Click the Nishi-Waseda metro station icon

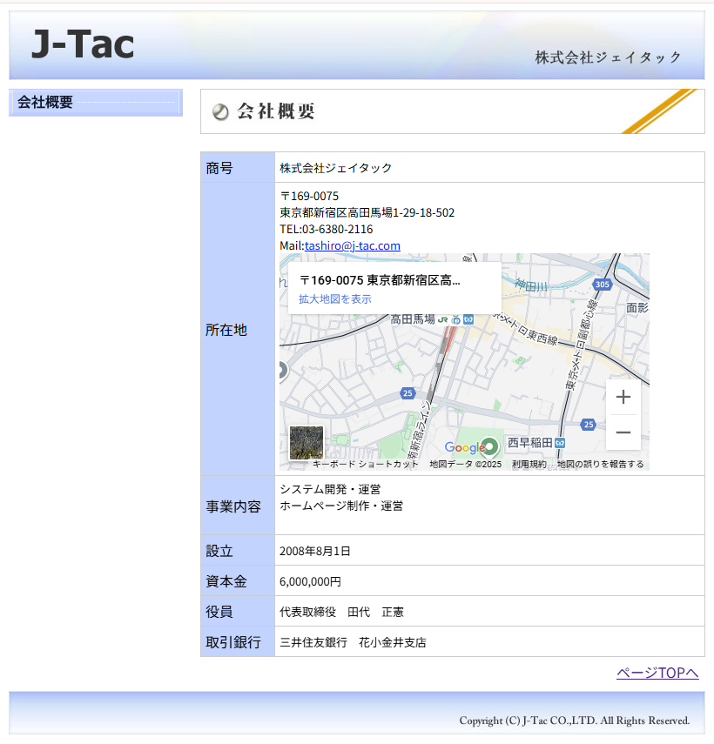point(560,443)
